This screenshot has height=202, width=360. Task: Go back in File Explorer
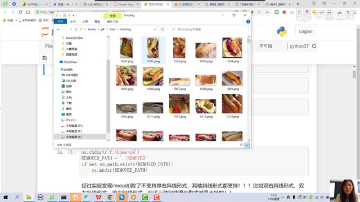coord(58,29)
